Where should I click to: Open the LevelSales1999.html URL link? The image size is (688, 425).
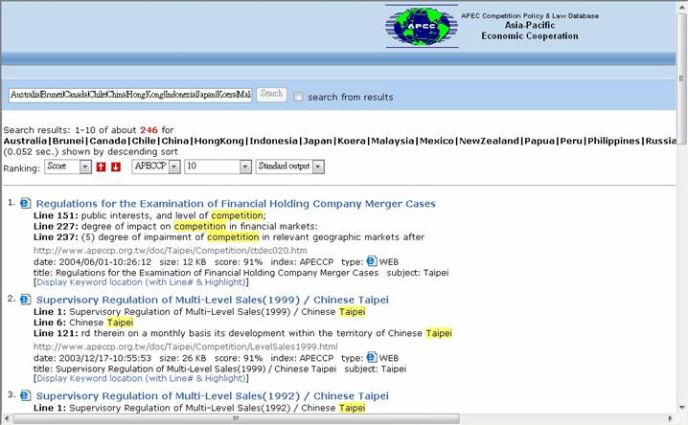186,347
